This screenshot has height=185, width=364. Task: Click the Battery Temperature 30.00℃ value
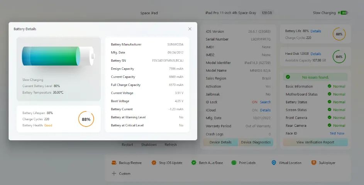click(x=58, y=92)
